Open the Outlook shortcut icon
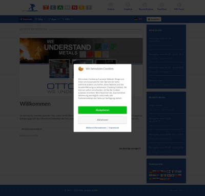205x196 pixels. click(111, 6)
